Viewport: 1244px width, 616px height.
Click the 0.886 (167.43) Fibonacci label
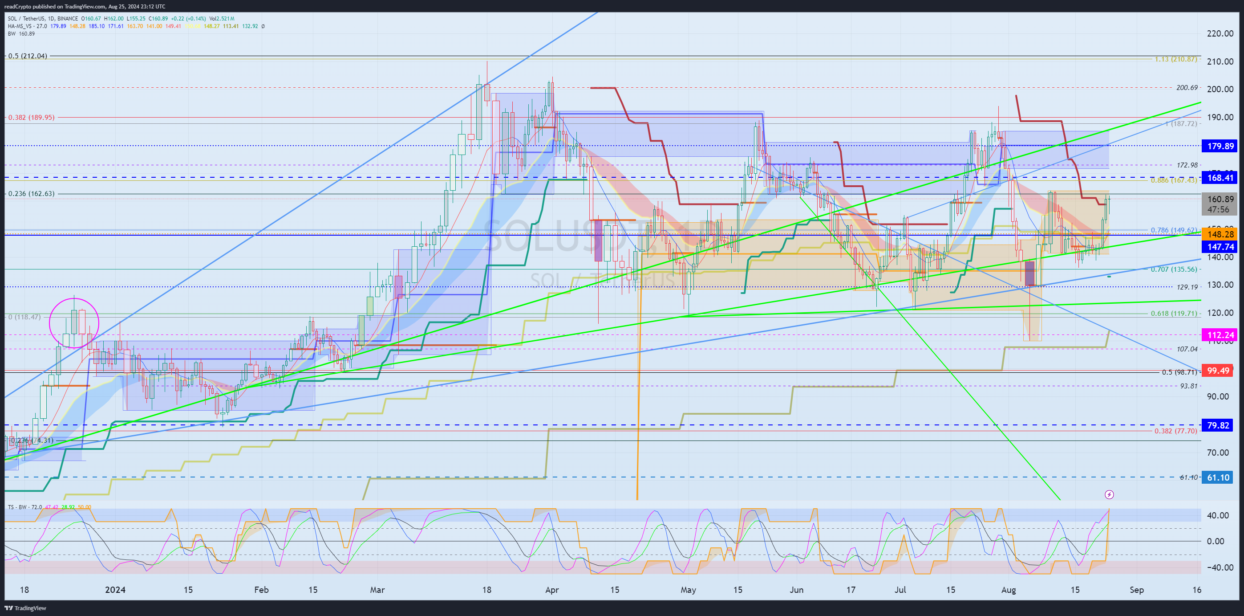point(1174,180)
